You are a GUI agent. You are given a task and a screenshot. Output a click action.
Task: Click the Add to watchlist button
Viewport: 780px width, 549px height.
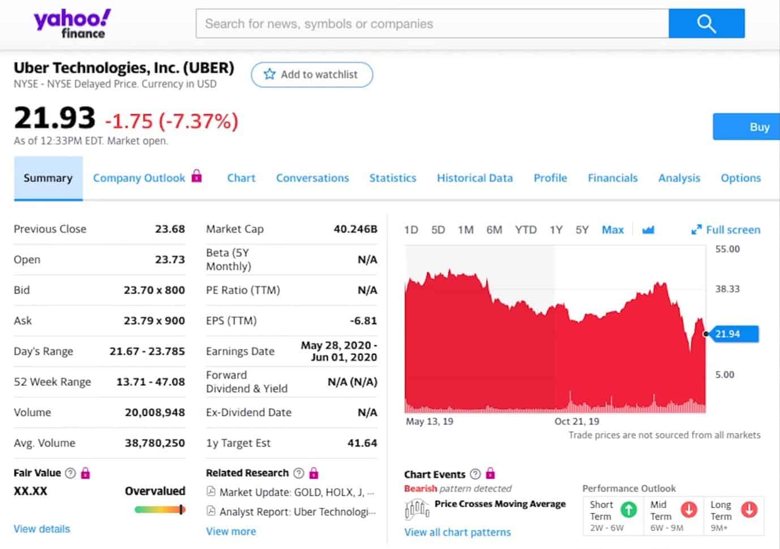point(312,75)
